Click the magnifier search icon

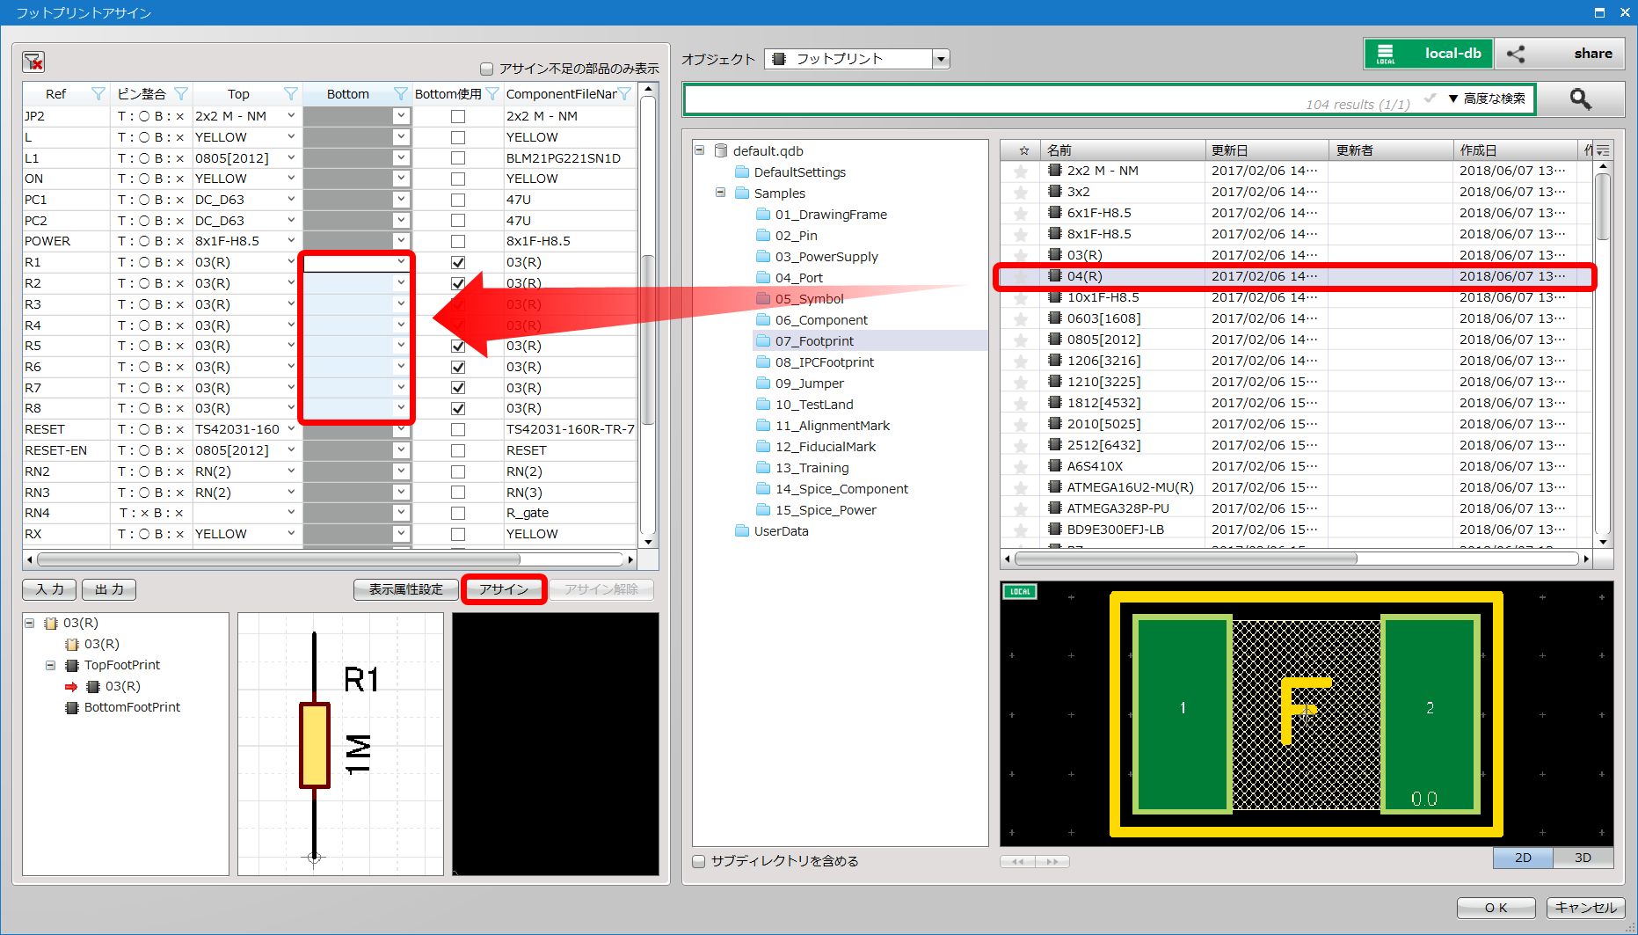[1580, 99]
